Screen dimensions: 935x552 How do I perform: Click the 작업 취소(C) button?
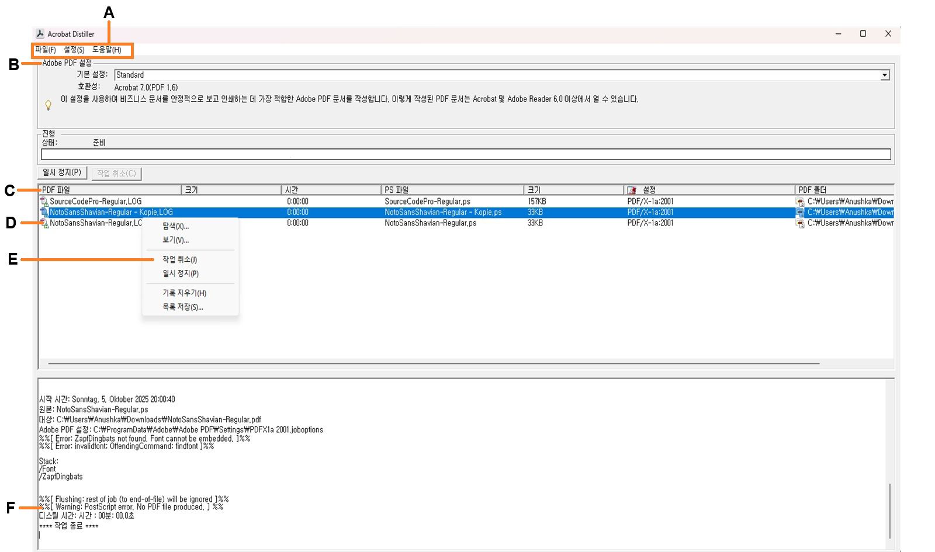[x=117, y=173]
